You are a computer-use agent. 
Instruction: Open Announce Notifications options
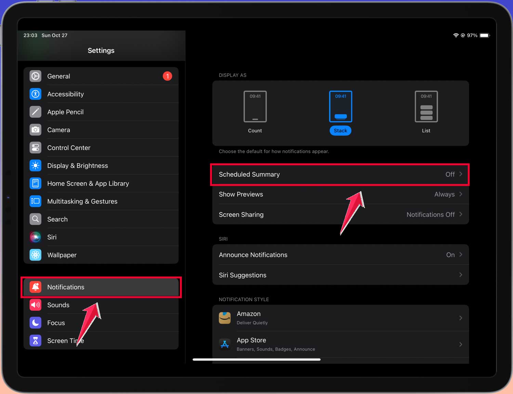click(340, 255)
